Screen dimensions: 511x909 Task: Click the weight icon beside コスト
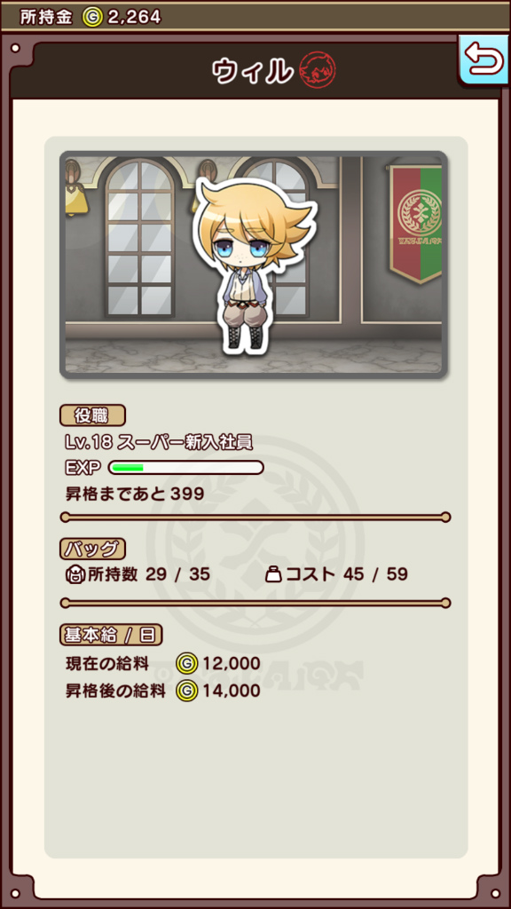point(273,574)
